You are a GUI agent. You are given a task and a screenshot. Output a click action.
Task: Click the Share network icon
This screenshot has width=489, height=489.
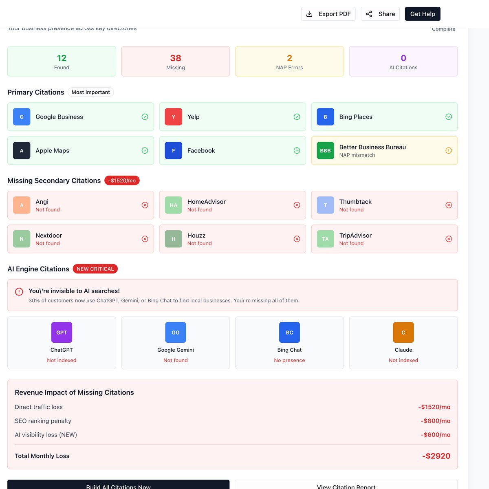[369, 14]
